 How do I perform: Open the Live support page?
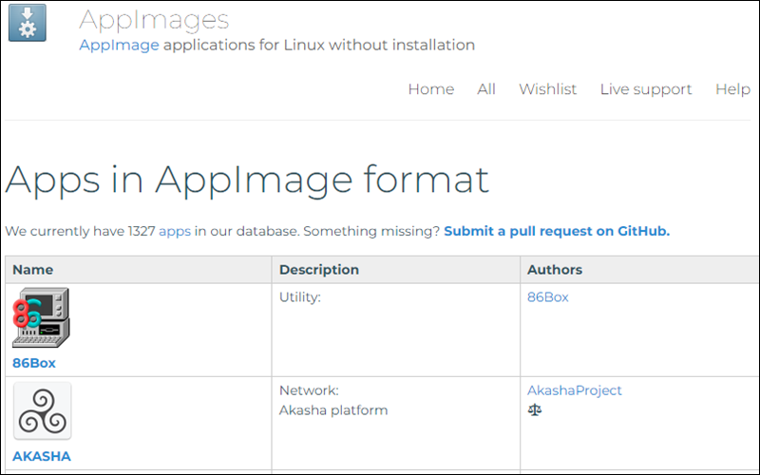[646, 89]
